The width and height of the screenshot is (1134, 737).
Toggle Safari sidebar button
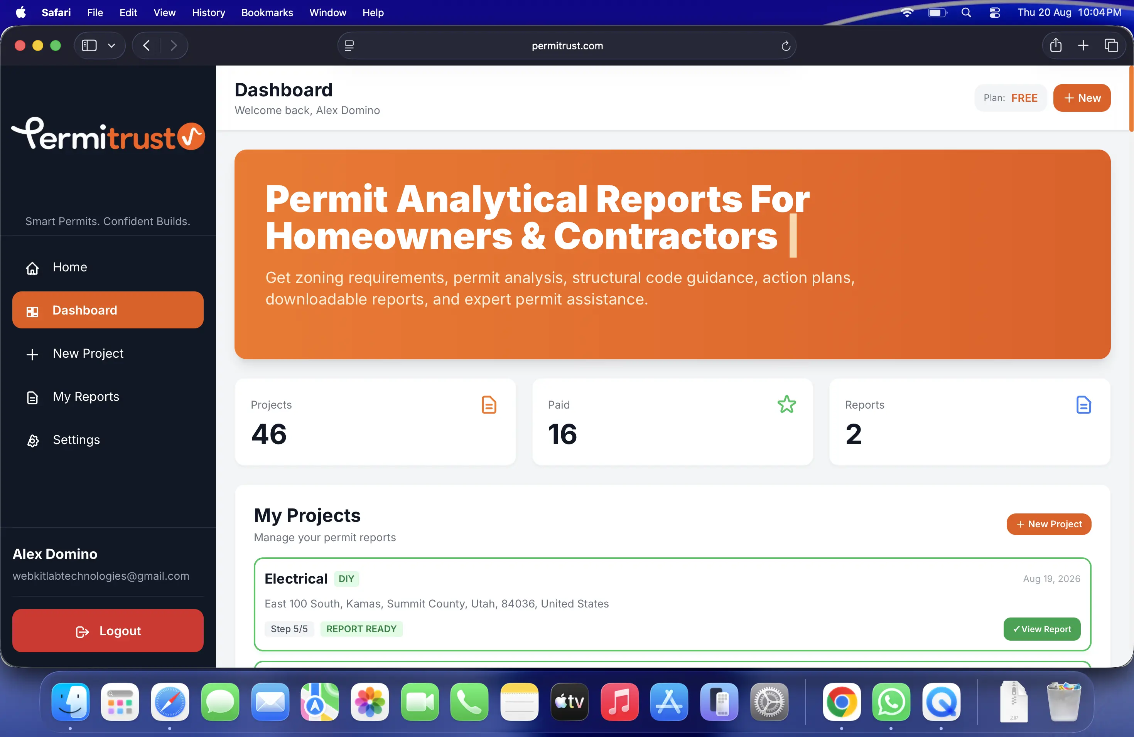click(x=89, y=46)
